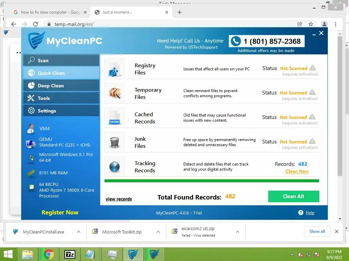Click Show all downloads button

pos(317,231)
